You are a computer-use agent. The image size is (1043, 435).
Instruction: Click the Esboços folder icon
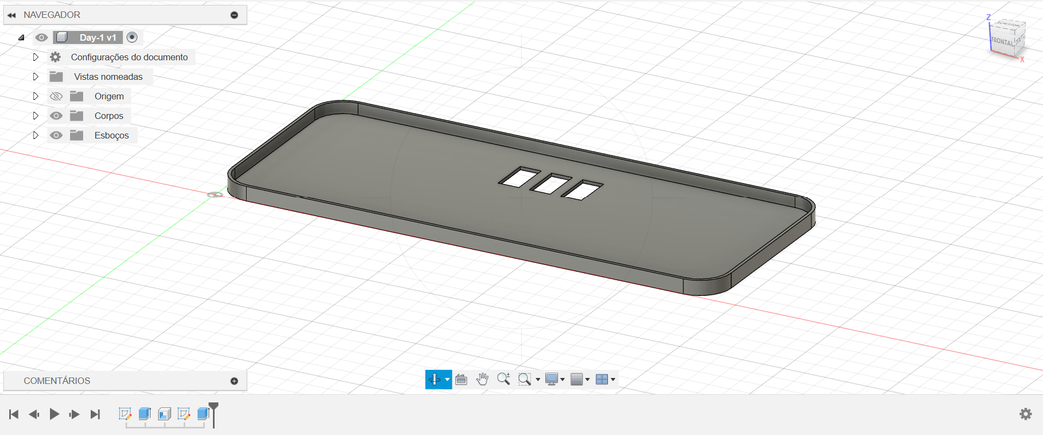click(77, 135)
